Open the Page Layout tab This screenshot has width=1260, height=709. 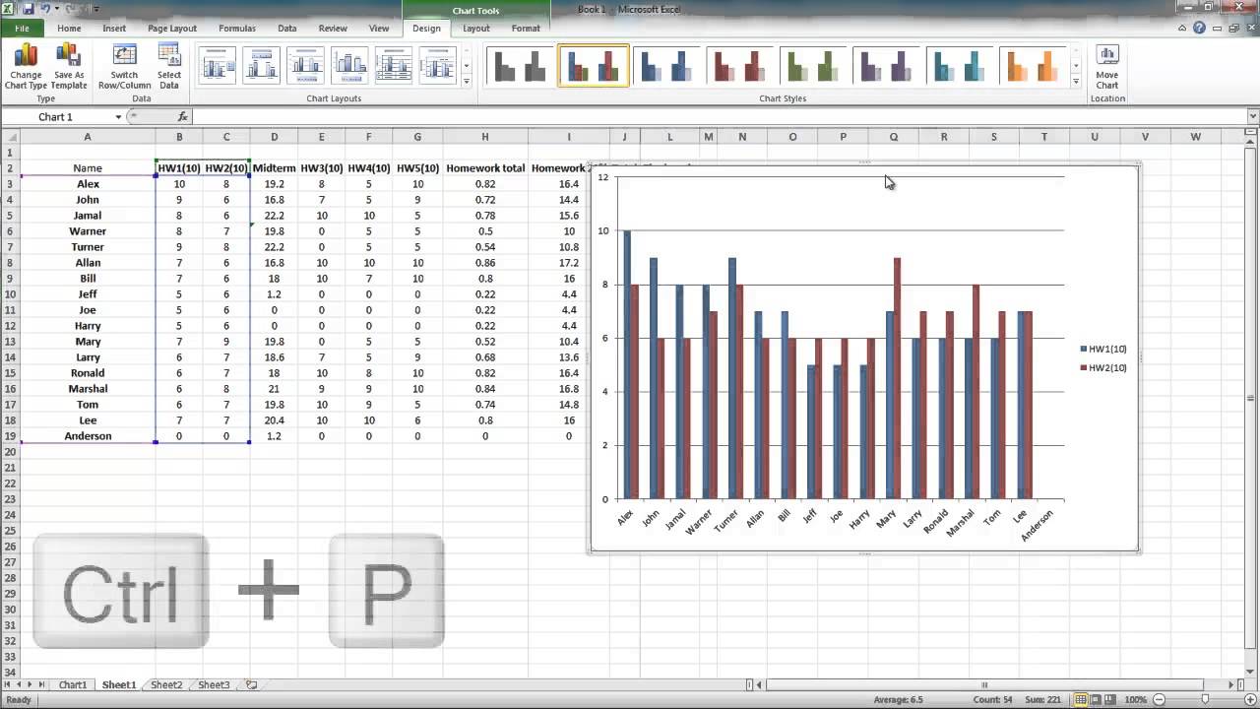pos(172,29)
